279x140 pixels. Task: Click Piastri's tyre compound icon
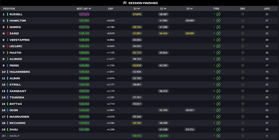218,53
